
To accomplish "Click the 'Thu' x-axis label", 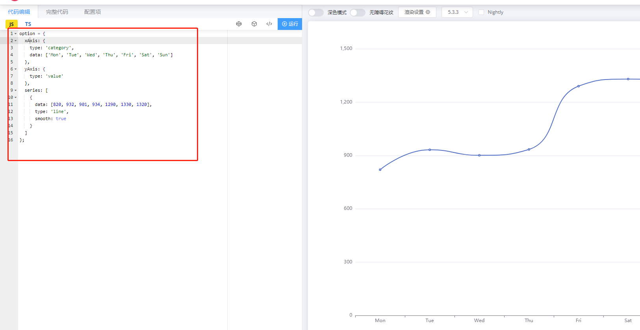I will click(529, 321).
